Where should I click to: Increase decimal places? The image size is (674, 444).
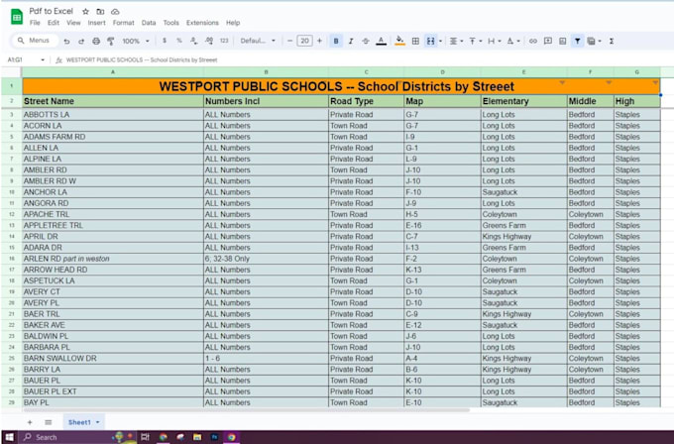tap(209, 41)
